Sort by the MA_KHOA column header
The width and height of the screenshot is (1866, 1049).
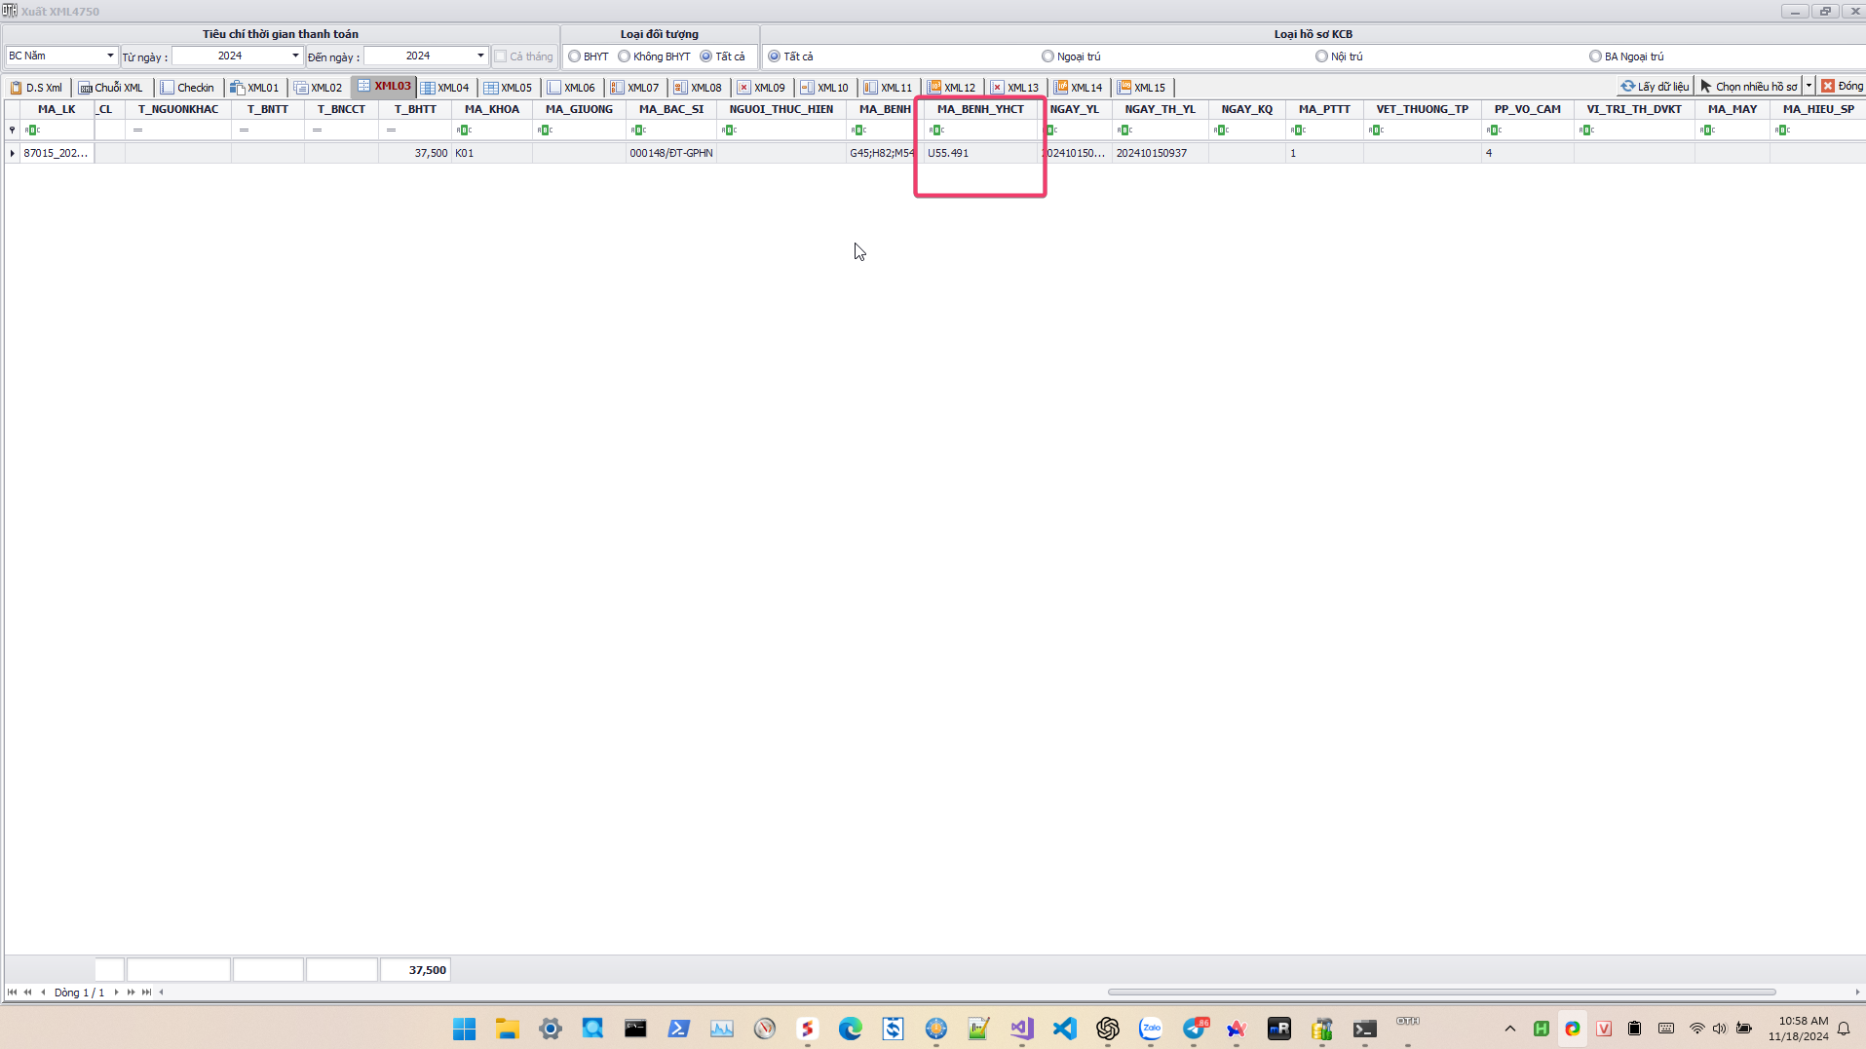(492, 109)
